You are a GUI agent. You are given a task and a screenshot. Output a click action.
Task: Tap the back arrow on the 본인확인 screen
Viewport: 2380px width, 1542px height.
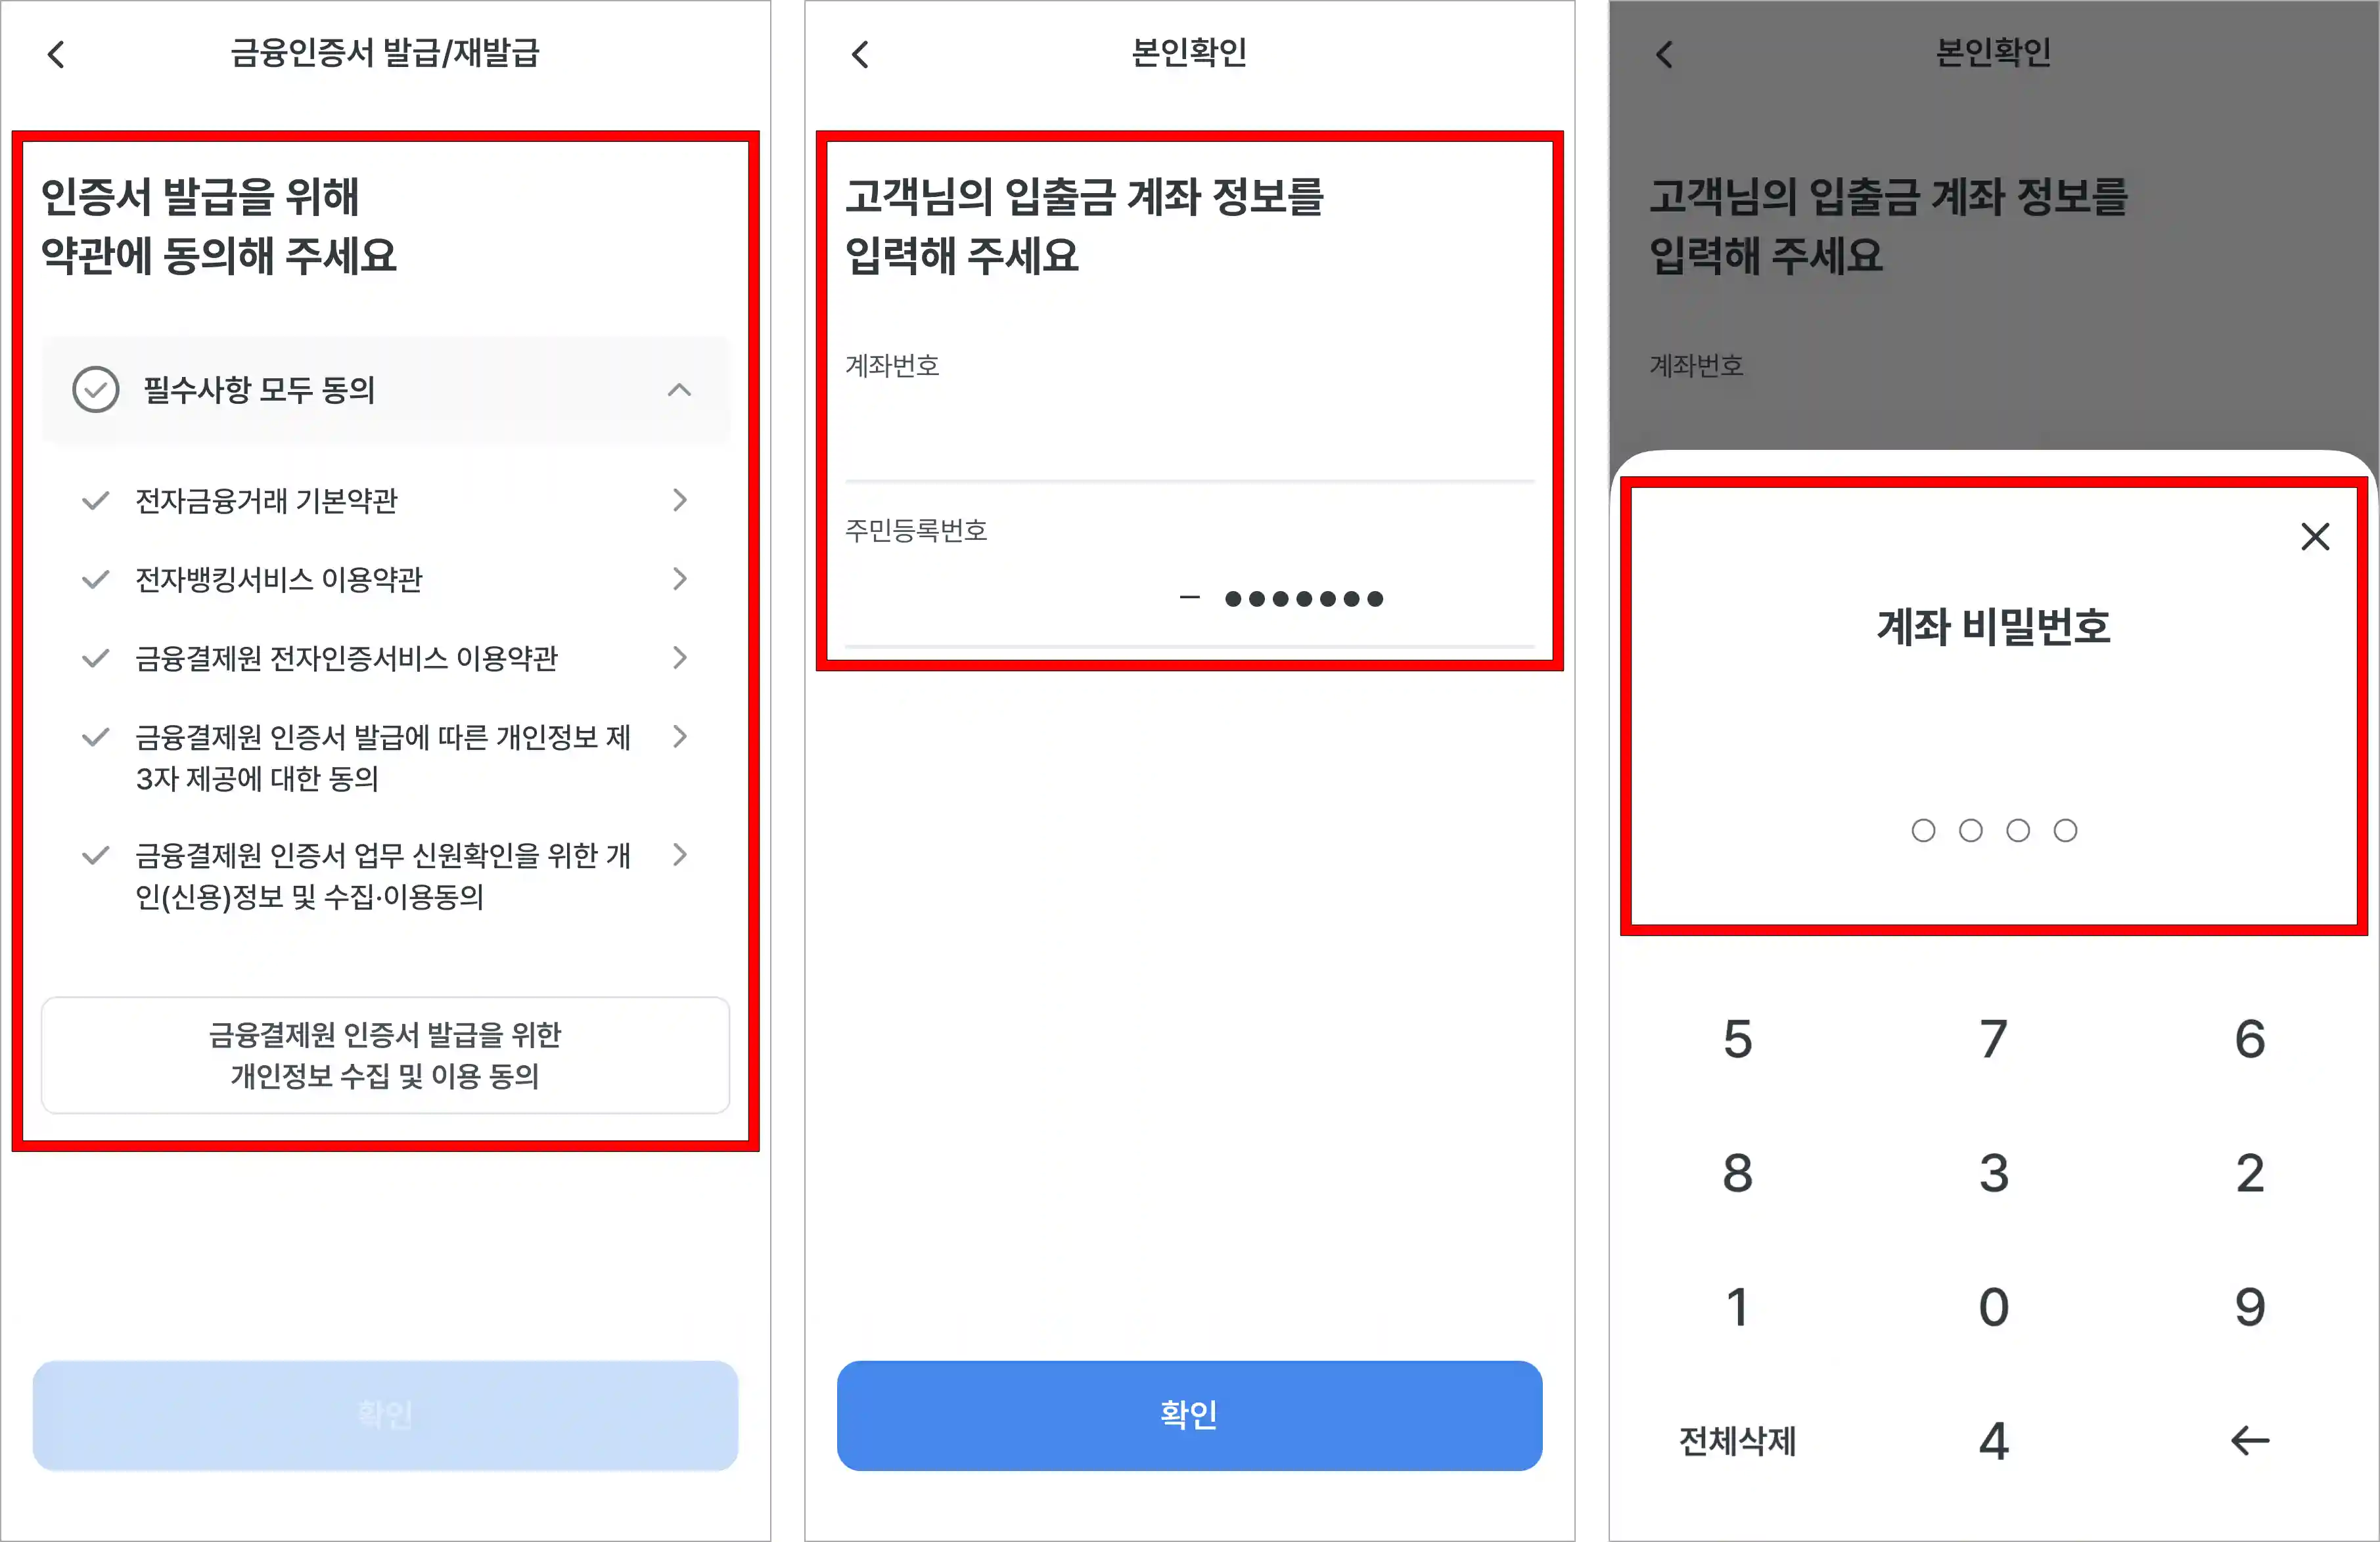pos(860,55)
